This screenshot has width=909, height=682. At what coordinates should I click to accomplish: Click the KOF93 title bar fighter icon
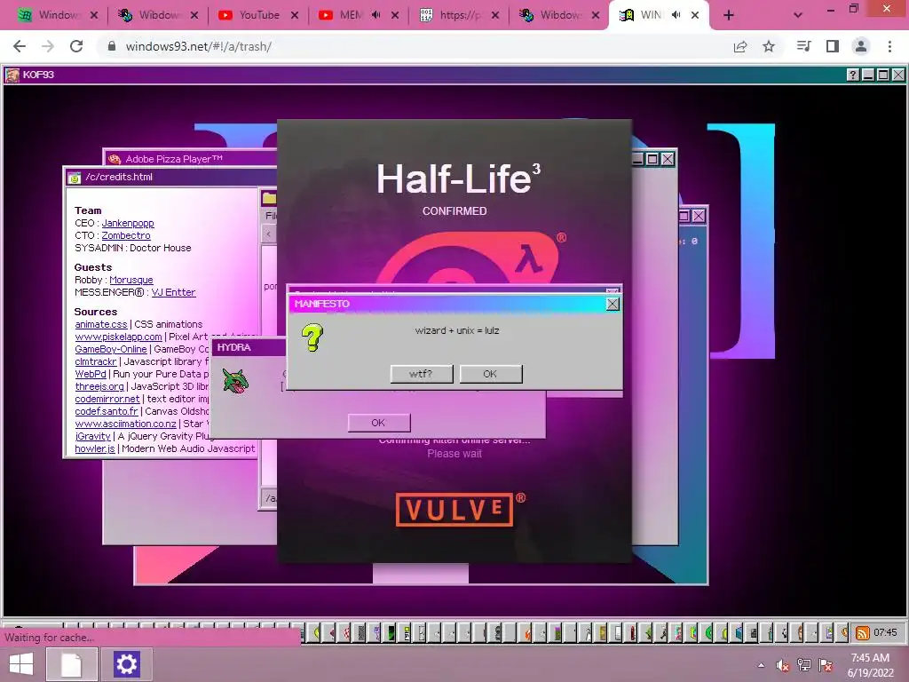click(x=12, y=75)
